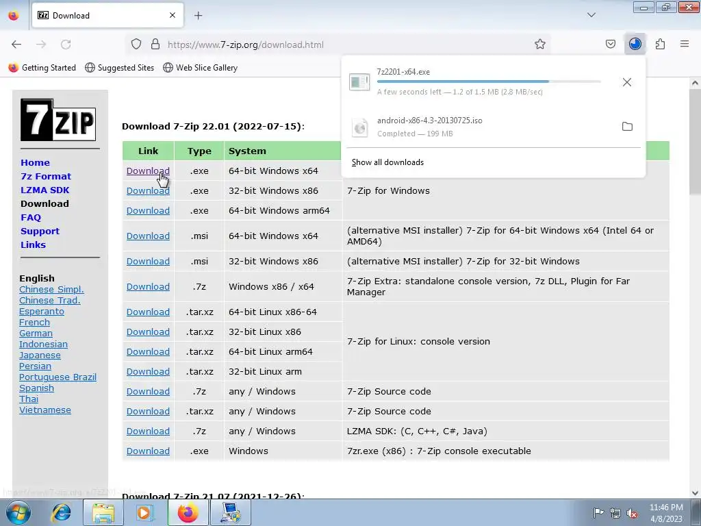Download LZMA SDK .7z package
Image resolution: width=701 pixels, height=526 pixels.
[148, 431]
